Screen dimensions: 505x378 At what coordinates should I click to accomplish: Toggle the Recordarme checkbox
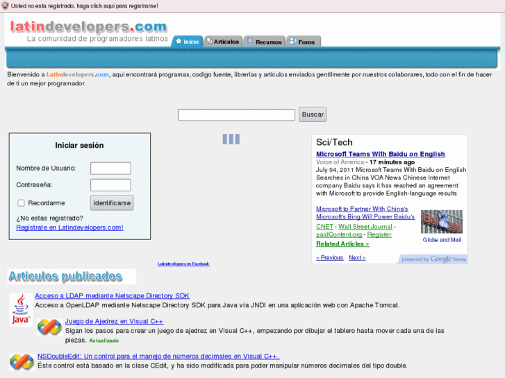[21, 203]
